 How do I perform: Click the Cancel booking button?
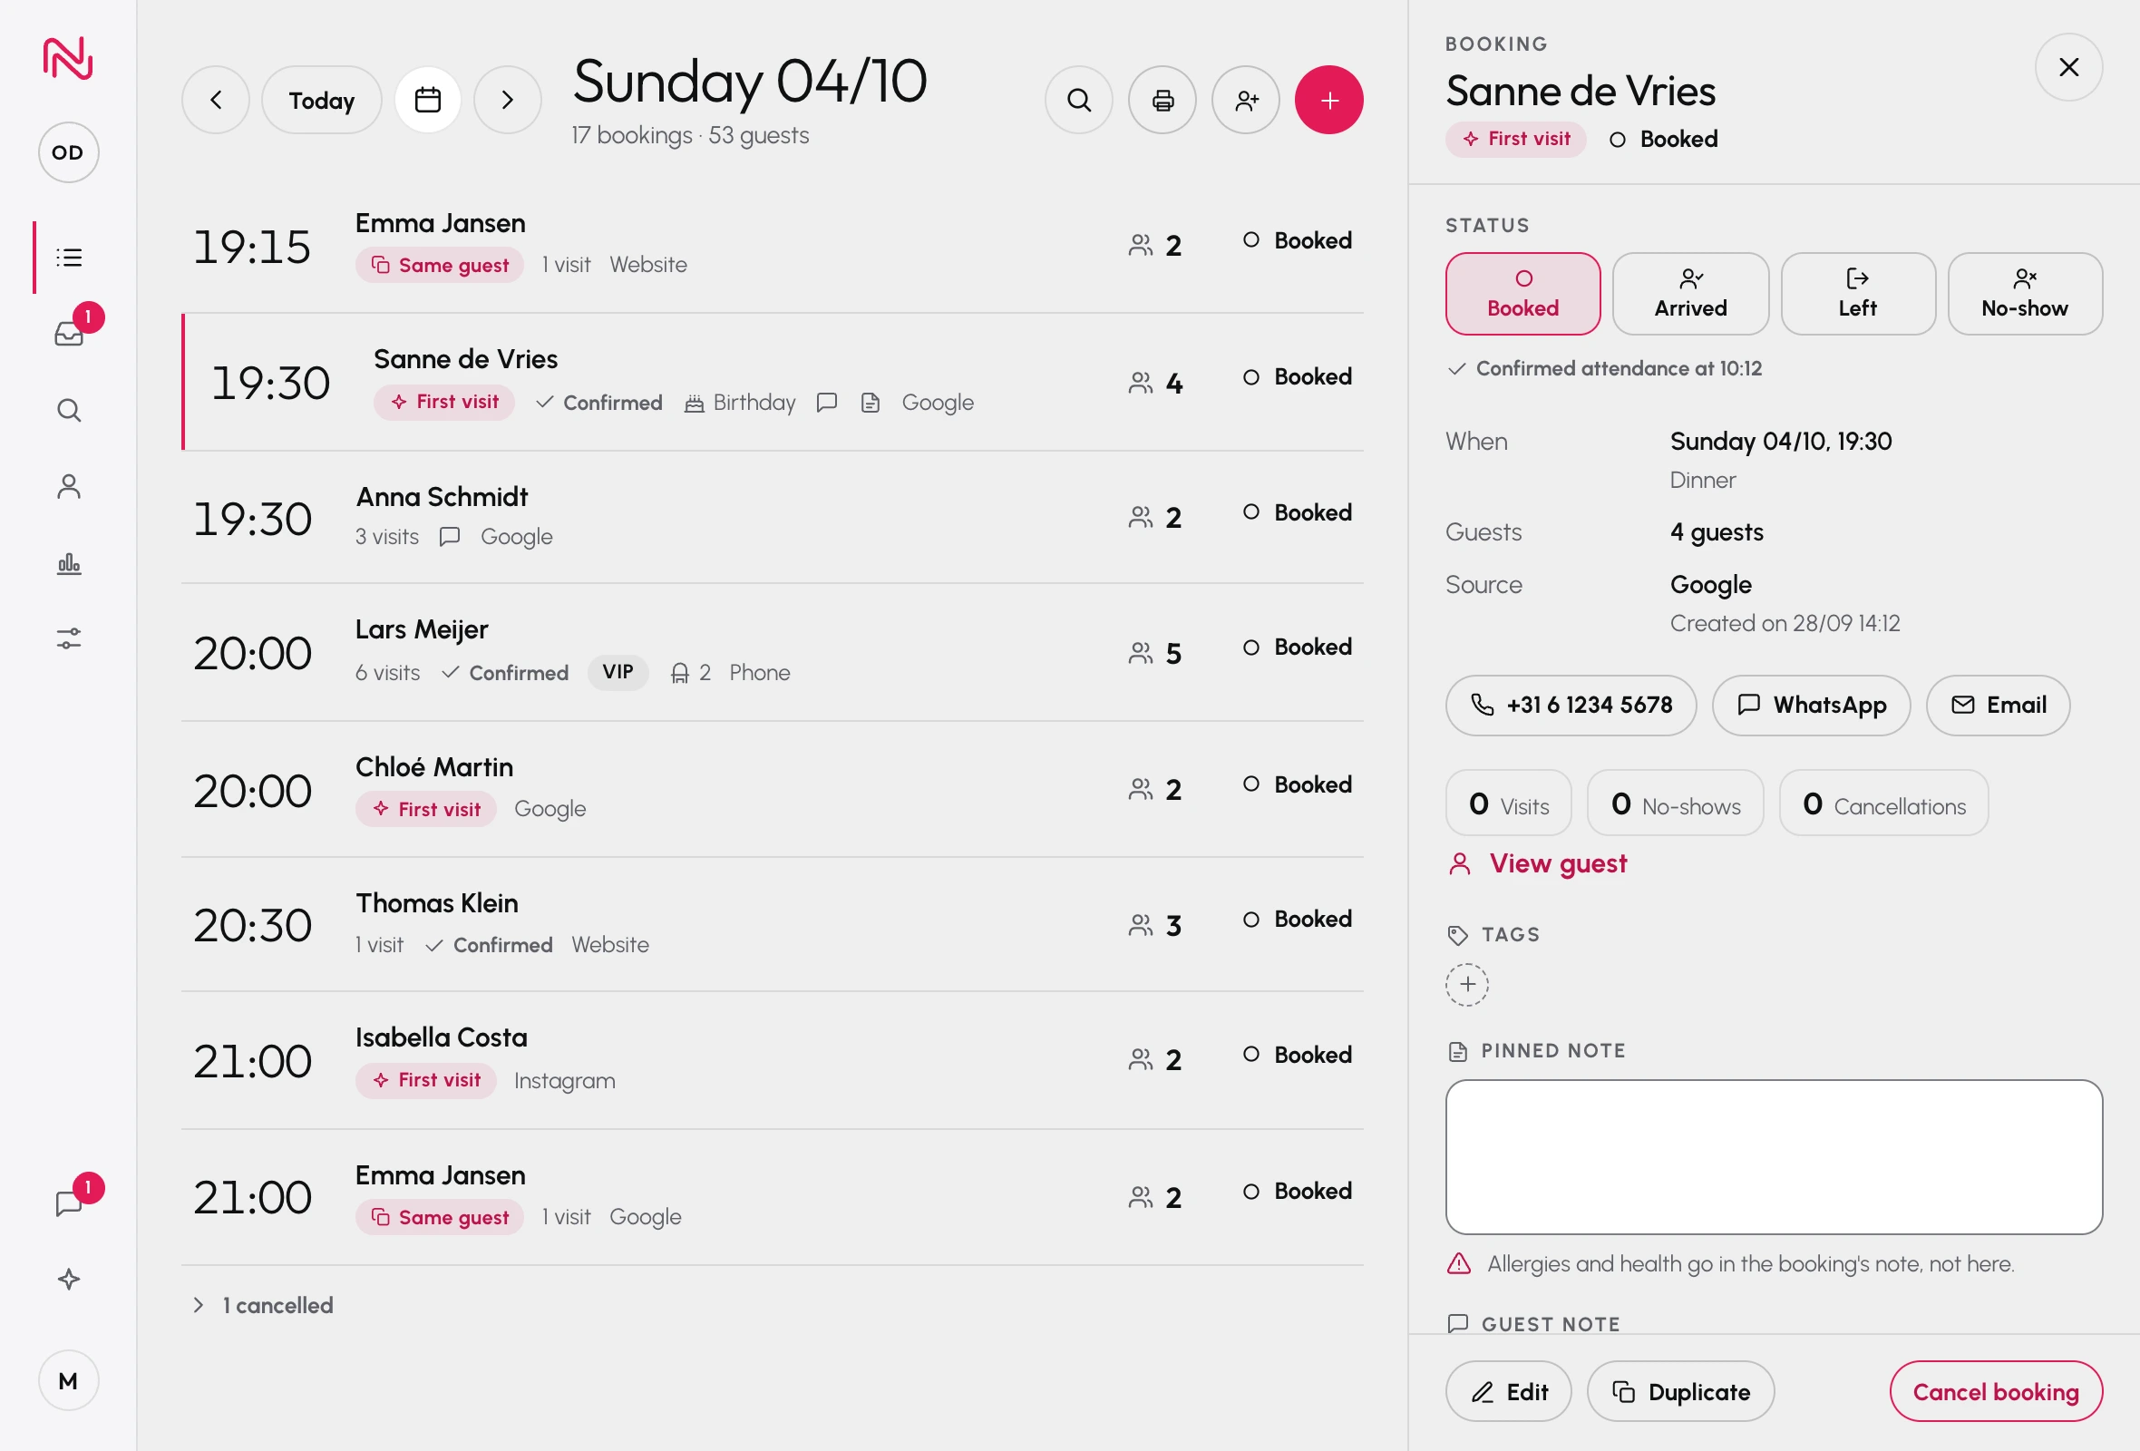click(1996, 1391)
